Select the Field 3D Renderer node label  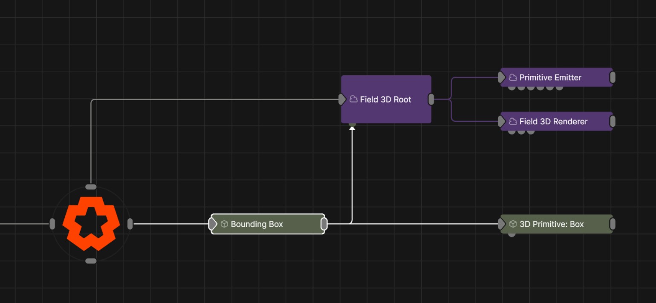pos(553,122)
